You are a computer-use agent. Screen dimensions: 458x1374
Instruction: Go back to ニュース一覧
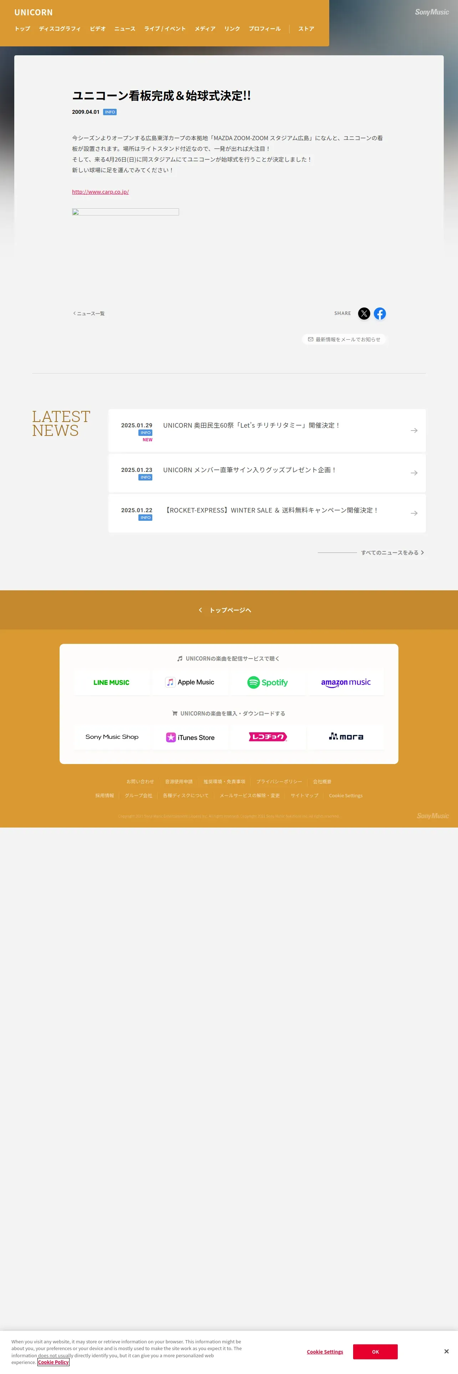[88, 314]
